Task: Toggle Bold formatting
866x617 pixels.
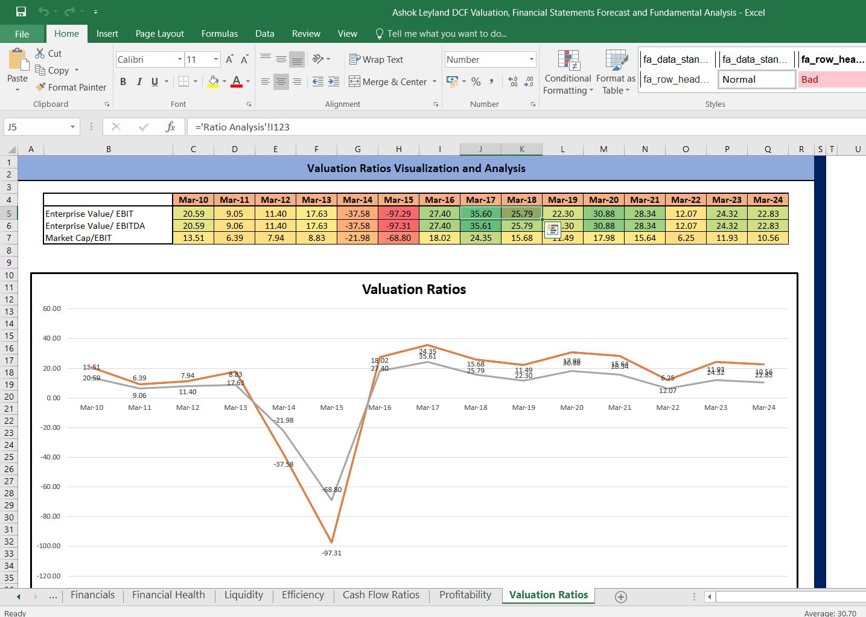Action: (123, 82)
